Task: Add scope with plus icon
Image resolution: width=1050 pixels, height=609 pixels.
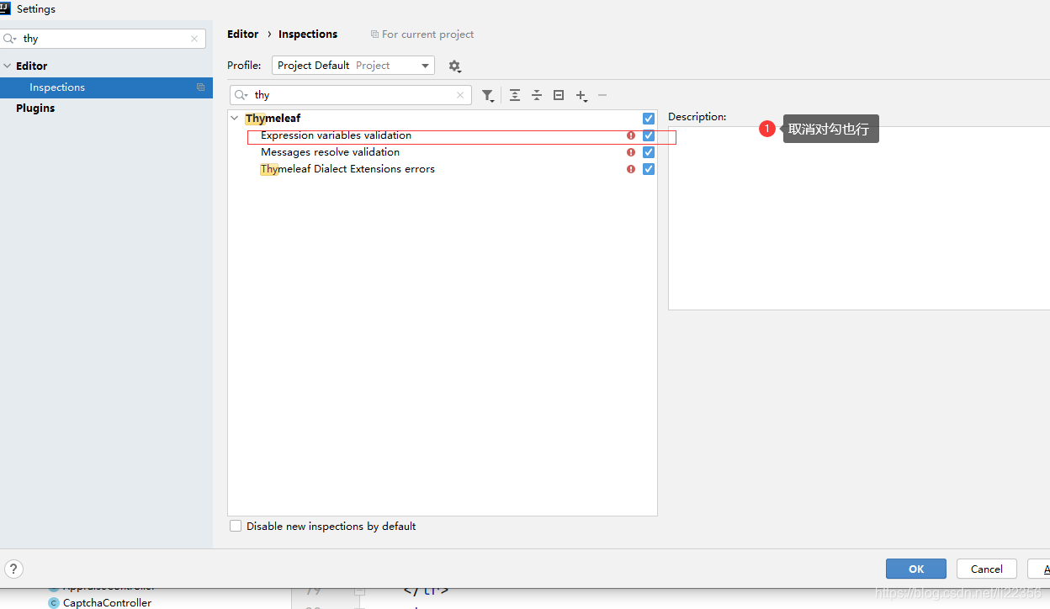Action: click(581, 96)
